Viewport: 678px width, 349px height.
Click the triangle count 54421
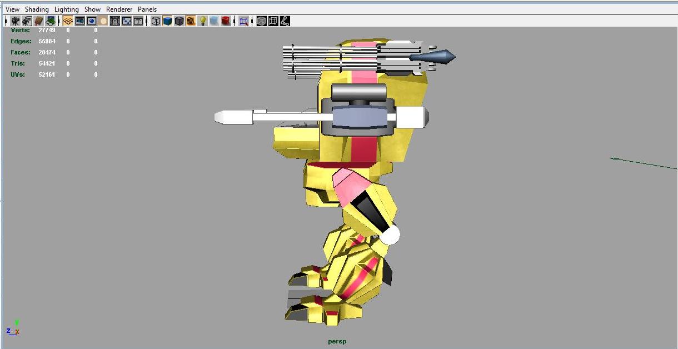coord(47,63)
